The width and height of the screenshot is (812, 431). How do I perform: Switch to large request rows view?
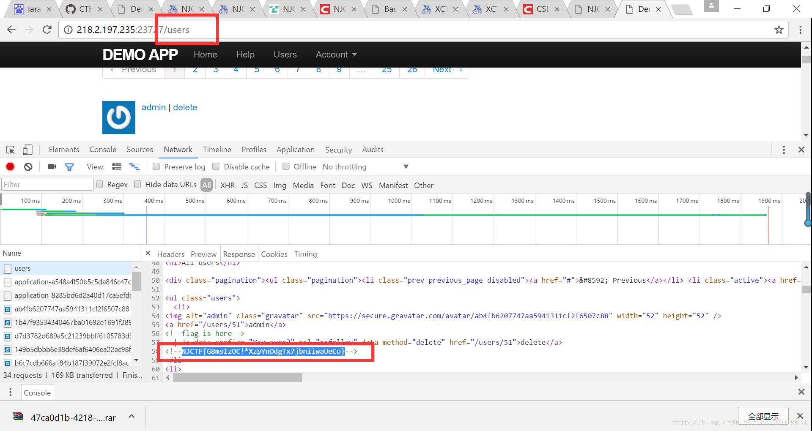117,166
